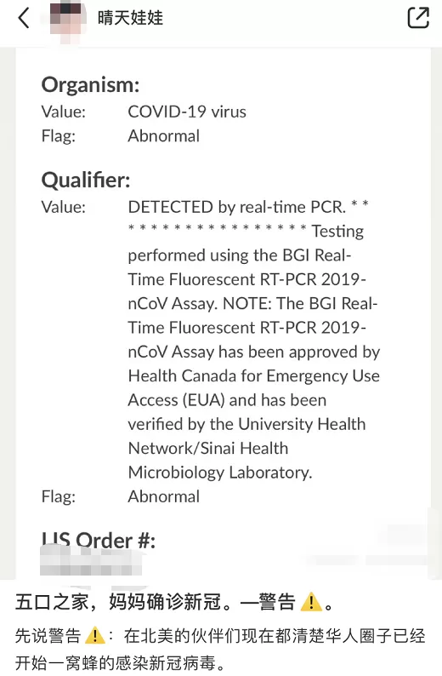This screenshot has width=442, height=676.
Task: Click the Qualifier: heading
Action: click(86, 180)
